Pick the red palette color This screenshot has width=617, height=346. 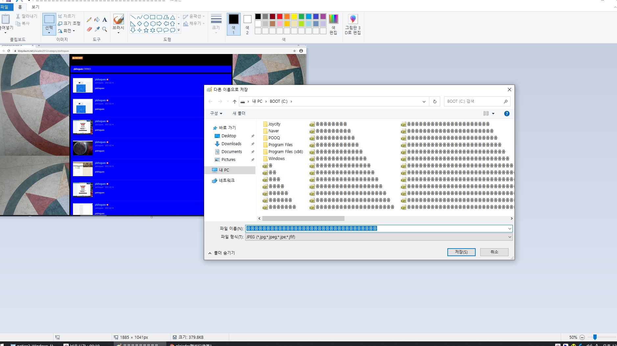(x=280, y=16)
